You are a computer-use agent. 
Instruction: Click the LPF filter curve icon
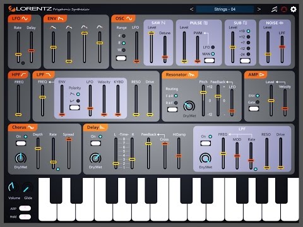point(49,74)
